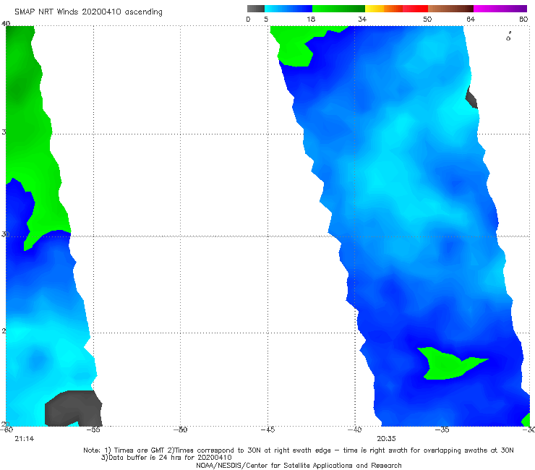Click the green wind patch in the right swath's south
This screenshot has height=470, width=535.
coord(447,364)
